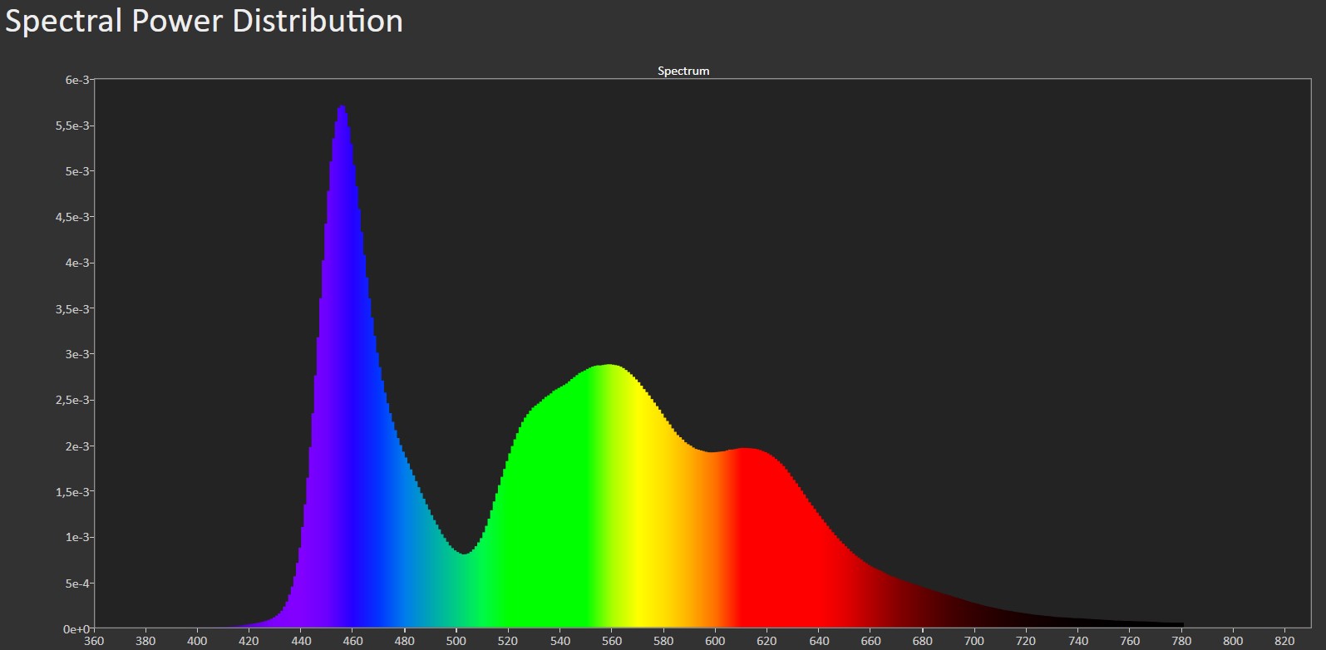
Task: Click the 5e-4 y-axis label
Action: (77, 584)
